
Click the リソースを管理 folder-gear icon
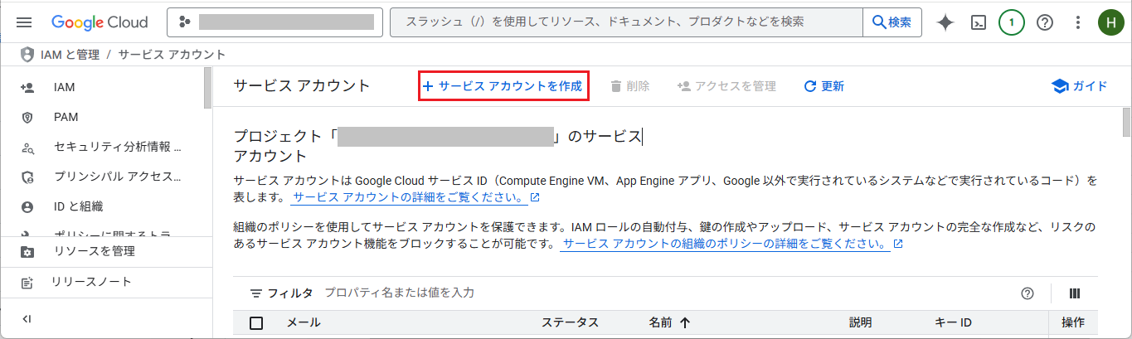pos(27,251)
